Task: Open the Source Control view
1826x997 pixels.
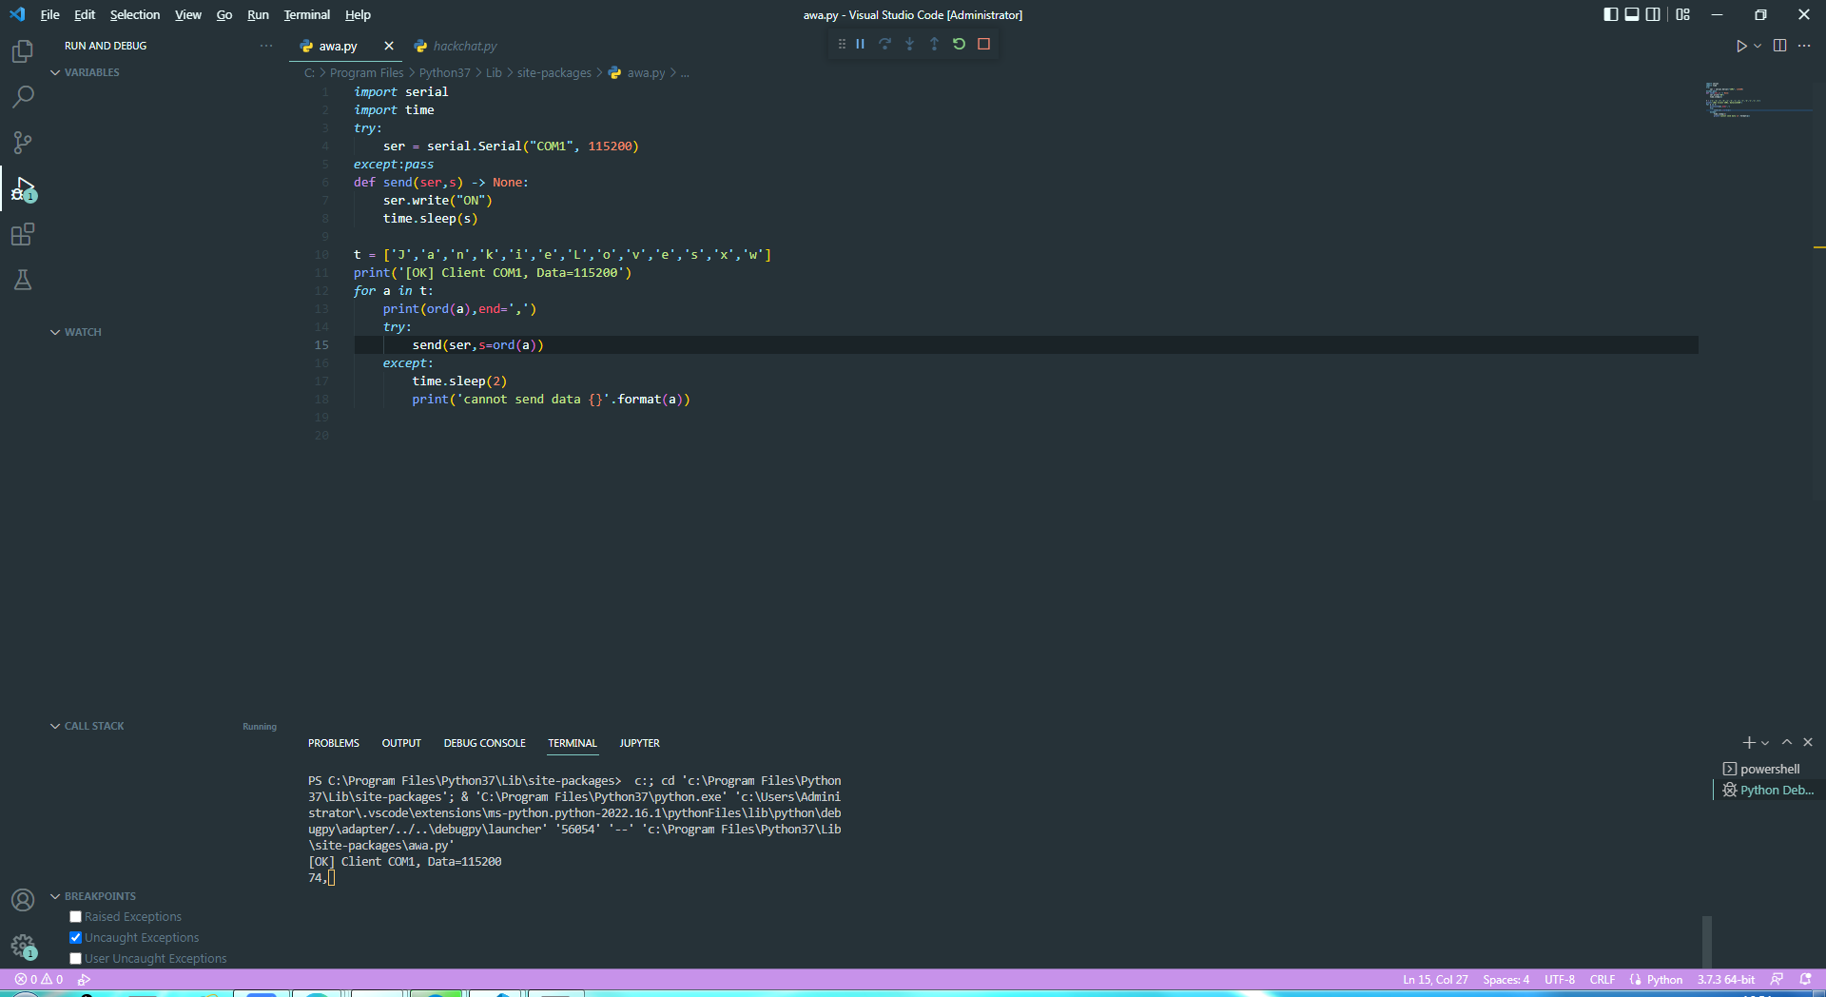Action: click(23, 143)
